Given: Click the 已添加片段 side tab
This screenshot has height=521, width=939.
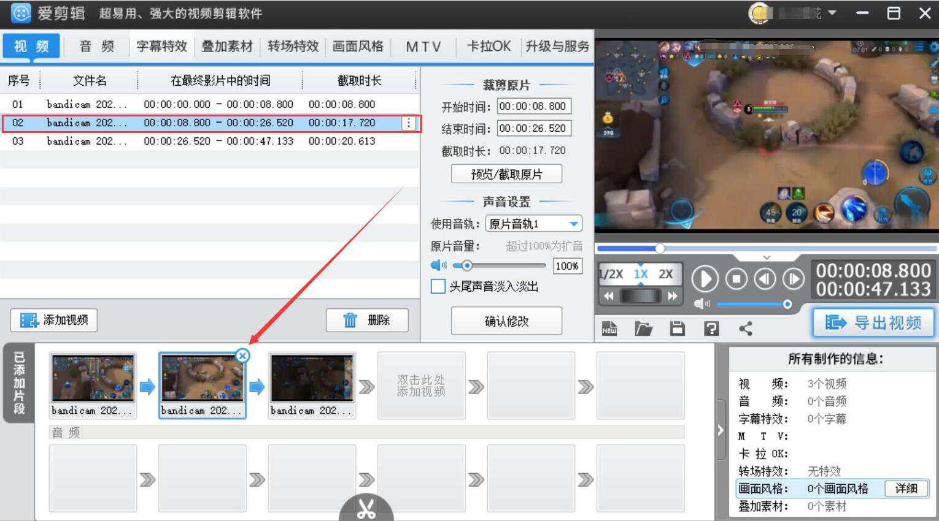Looking at the screenshot, I should [x=19, y=383].
